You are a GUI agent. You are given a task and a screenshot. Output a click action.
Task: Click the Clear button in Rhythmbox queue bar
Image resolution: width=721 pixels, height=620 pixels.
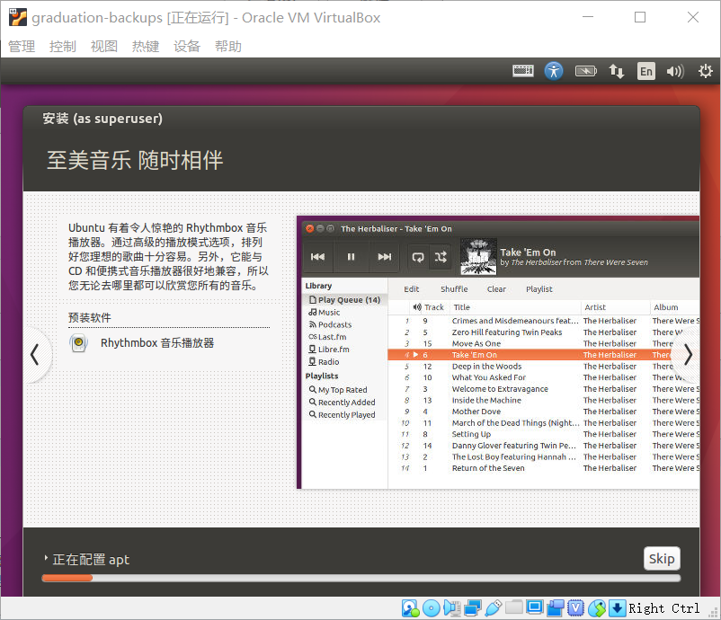click(496, 289)
